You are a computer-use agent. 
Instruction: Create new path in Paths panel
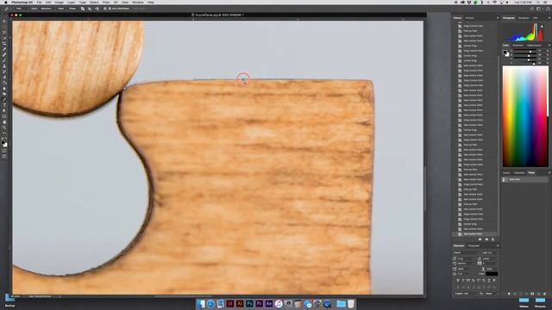pos(538,294)
